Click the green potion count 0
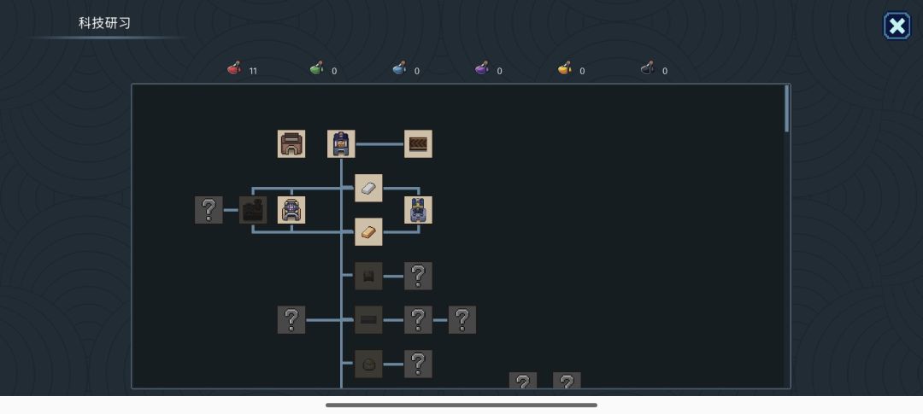 tap(334, 71)
